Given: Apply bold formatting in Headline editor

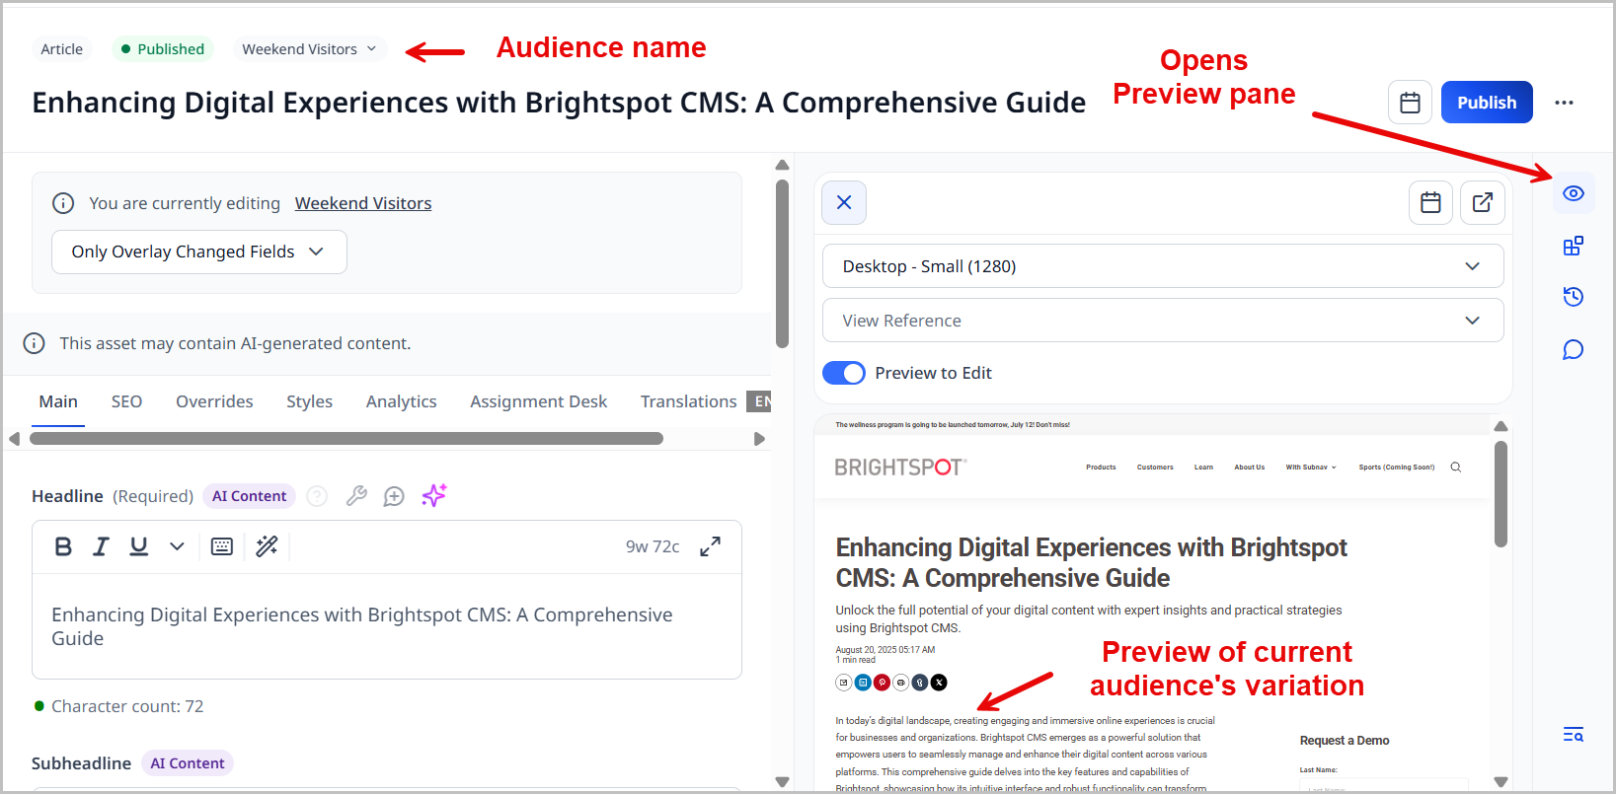Looking at the screenshot, I should coord(63,546).
